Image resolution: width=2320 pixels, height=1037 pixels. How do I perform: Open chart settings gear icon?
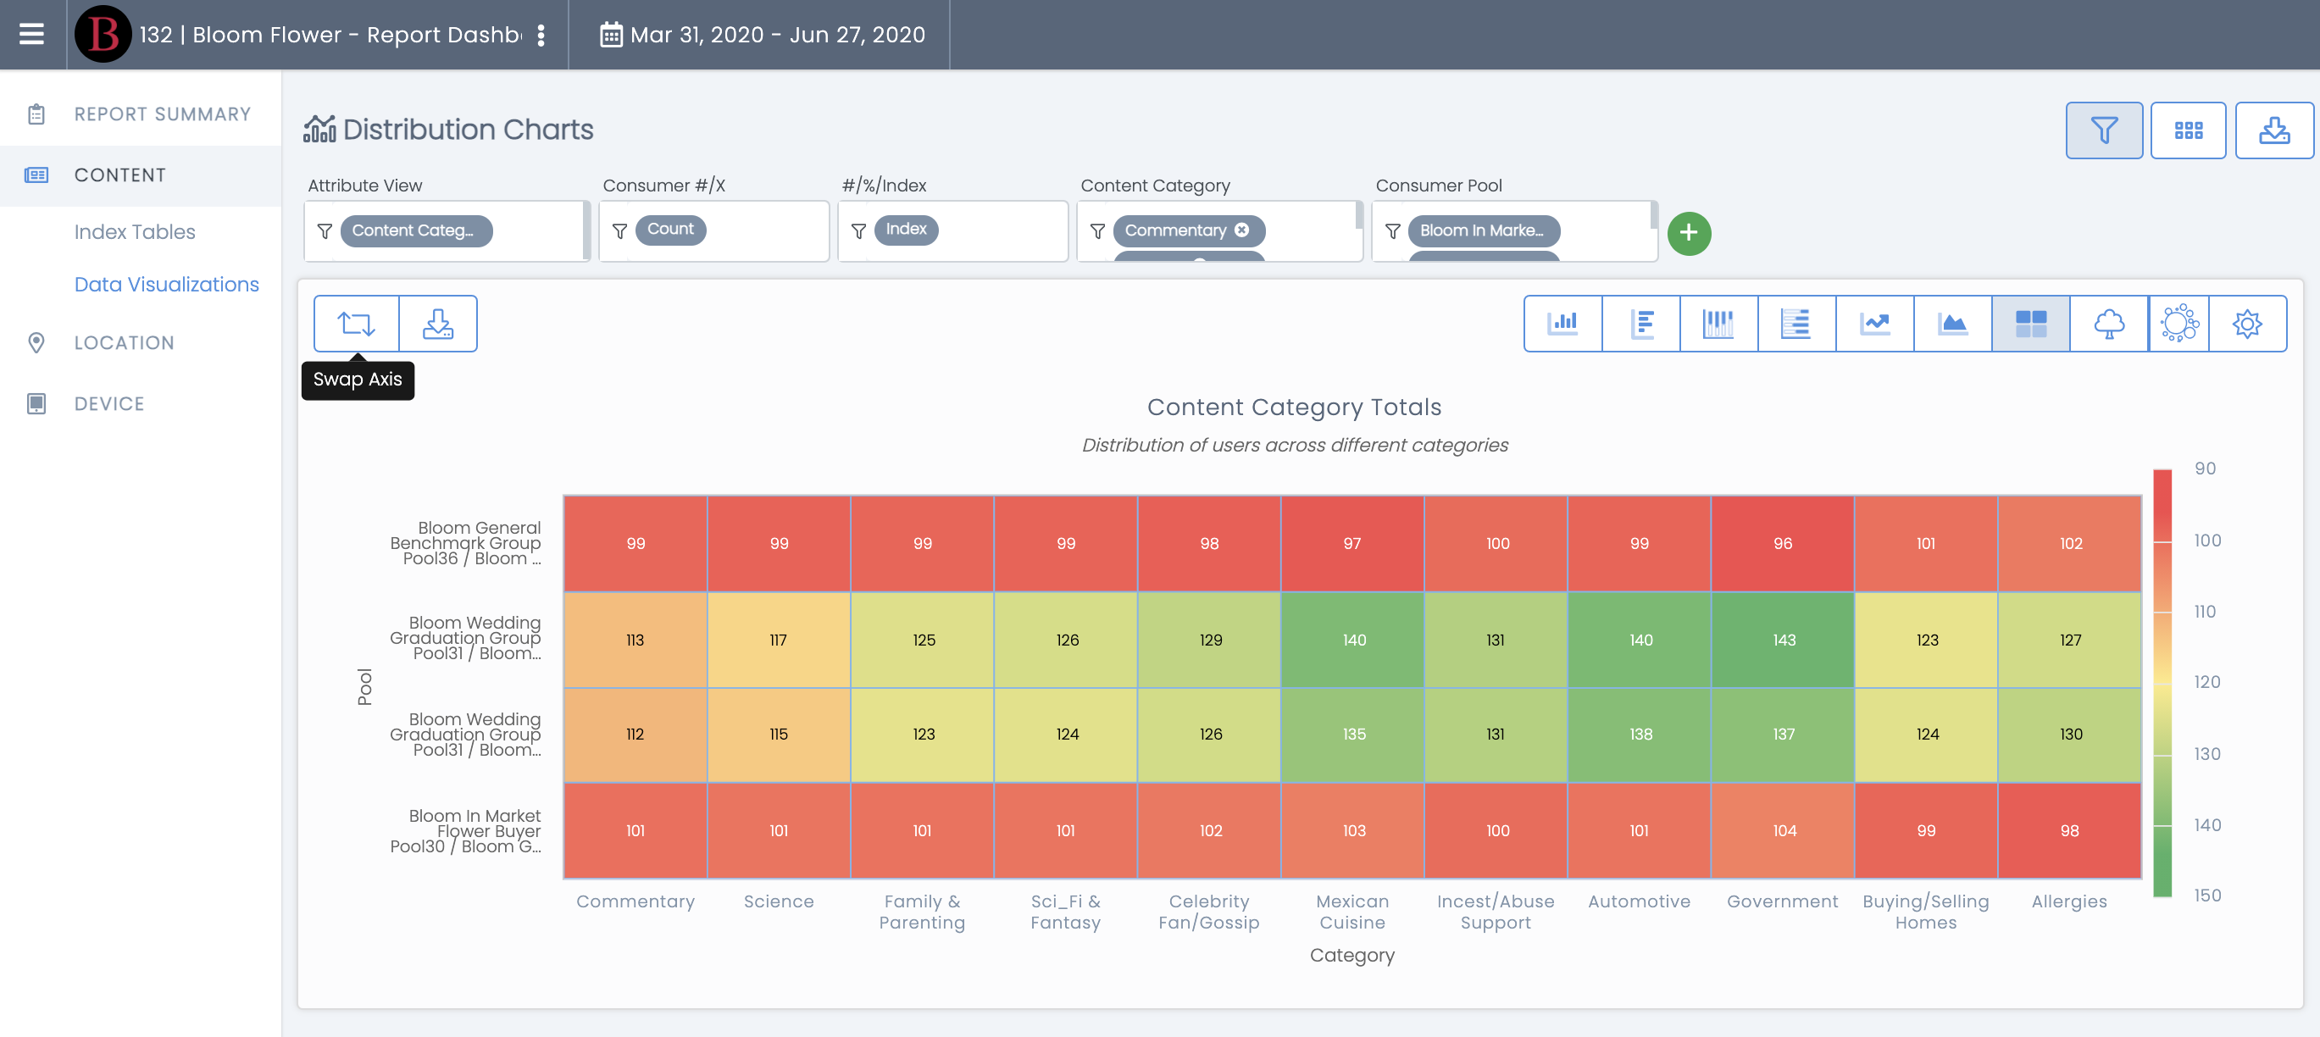point(2247,323)
